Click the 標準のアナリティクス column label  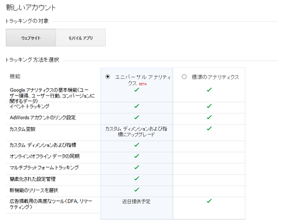pos(215,77)
